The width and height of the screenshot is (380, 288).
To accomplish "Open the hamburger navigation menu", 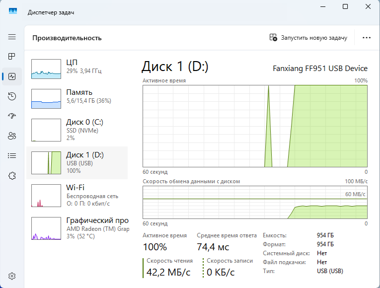I will point(12,37).
